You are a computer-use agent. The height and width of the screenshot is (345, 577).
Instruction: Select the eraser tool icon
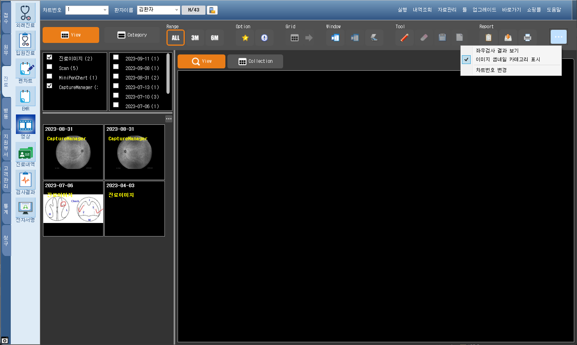click(424, 38)
